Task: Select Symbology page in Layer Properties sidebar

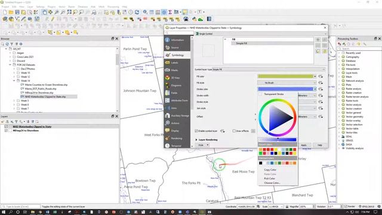Action: (177, 55)
